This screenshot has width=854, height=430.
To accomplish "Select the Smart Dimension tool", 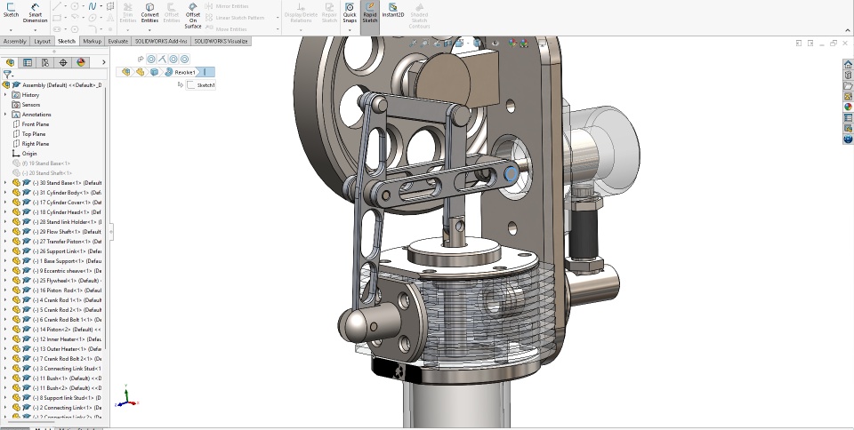I will coord(35,11).
